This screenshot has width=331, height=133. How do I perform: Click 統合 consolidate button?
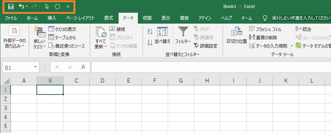point(303,29)
